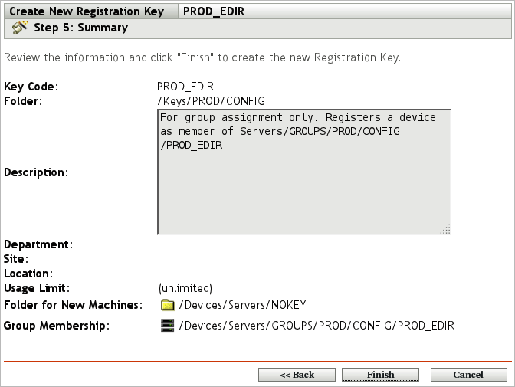
Task: Click the Group Membership path ending in PROD_EDIR
Action: [x=317, y=326]
